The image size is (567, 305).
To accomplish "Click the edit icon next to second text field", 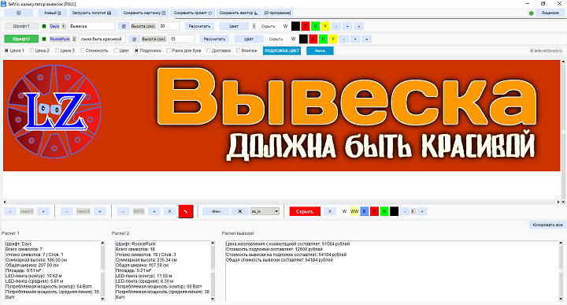I will (x=134, y=39).
